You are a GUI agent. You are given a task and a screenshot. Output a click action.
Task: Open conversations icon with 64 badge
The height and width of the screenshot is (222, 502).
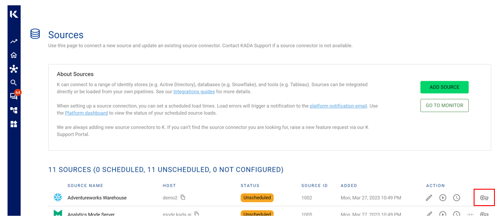[x=14, y=96]
